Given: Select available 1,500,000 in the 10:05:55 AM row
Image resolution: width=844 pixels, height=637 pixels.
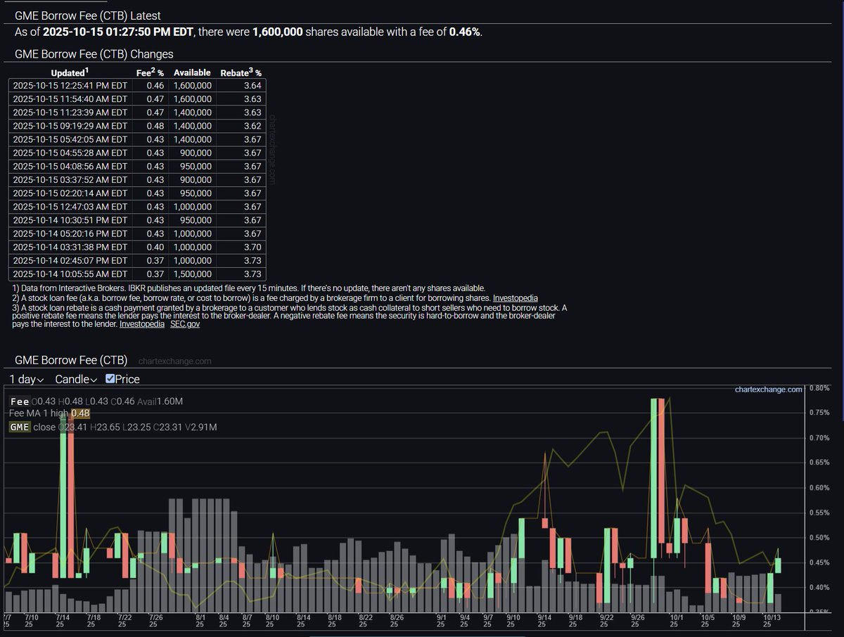Looking at the screenshot, I should tap(192, 274).
